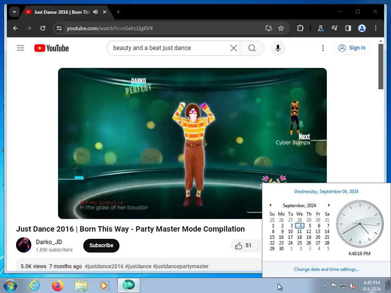Image resolution: width=391 pixels, height=293 pixels.
Task: Go to YouTube home via logo
Action: (x=52, y=48)
